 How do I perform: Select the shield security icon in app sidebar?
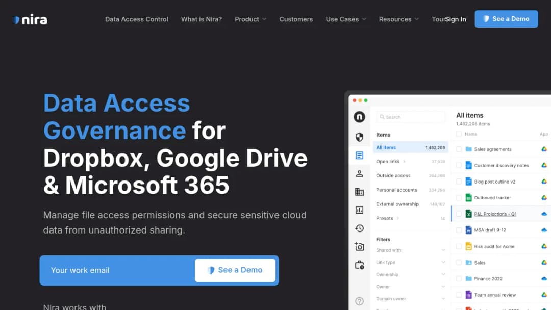[x=359, y=137]
